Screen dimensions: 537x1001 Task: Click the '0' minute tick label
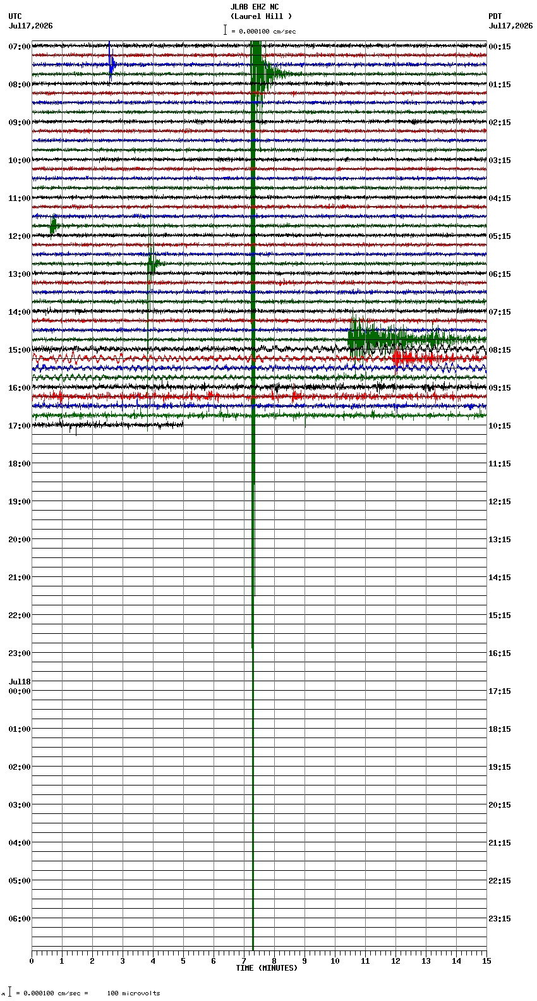(32, 961)
